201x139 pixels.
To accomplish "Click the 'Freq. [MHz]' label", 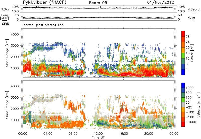I will [x=5, y=17].
